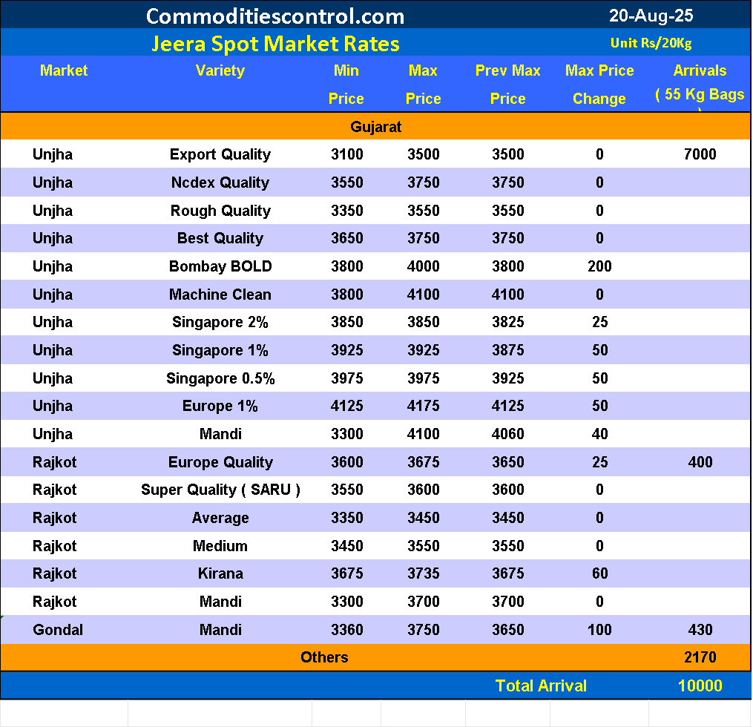Select the Min Price column header
The height and width of the screenshot is (727, 753).
[x=346, y=84]
